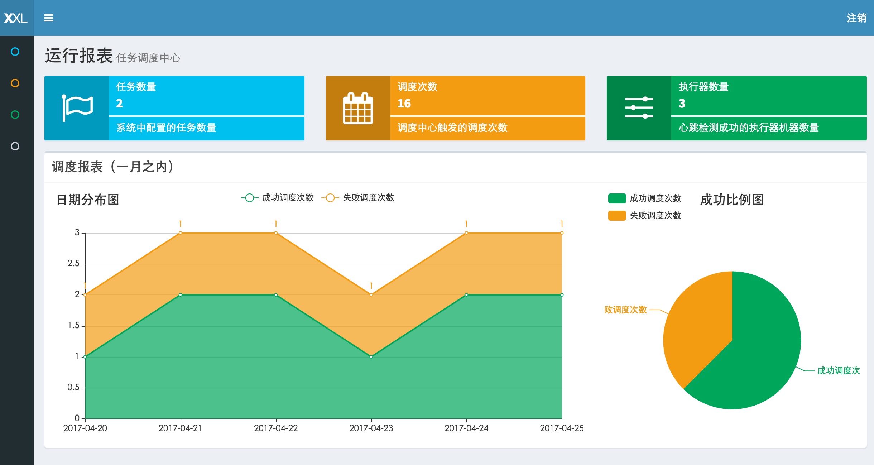Click text 系统中配置的任务数量

pyautogui.click(x=166, y=128)
